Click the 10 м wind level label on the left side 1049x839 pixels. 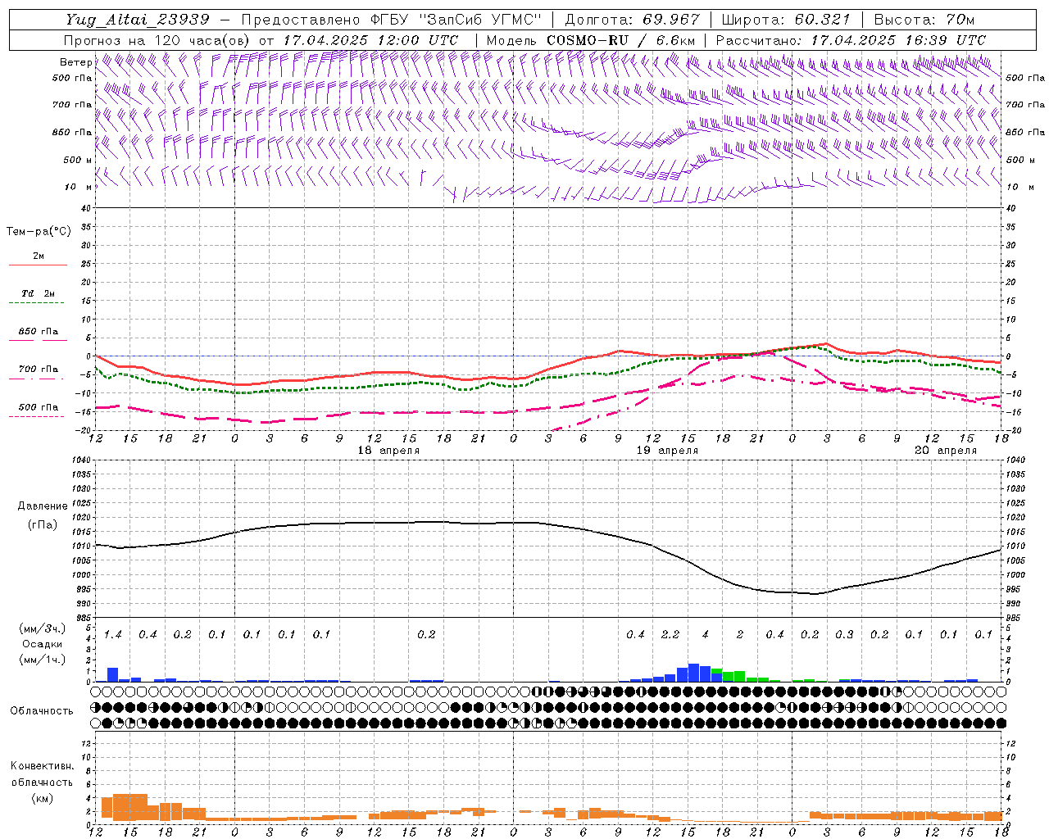pyautogui.click(x=79, y=188)
